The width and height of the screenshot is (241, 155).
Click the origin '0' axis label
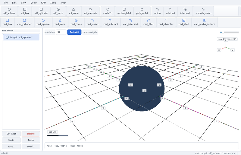point(144,91)
